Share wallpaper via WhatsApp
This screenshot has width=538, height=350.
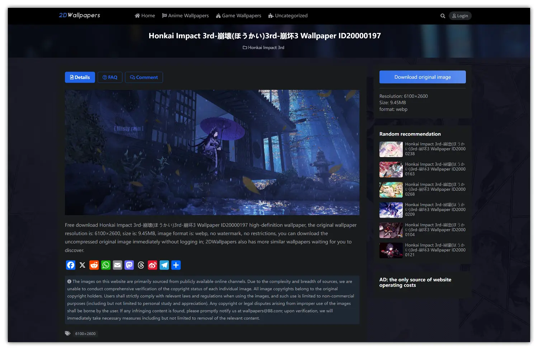[106, 265]
